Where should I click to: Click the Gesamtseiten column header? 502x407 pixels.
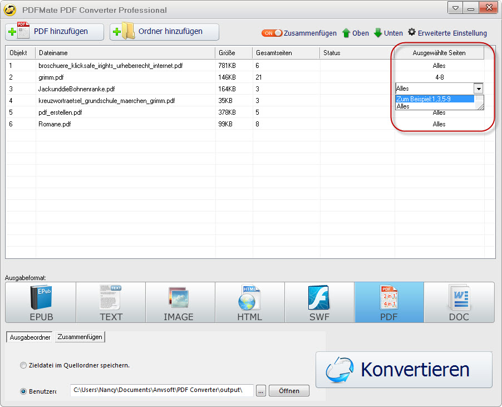tap(286, 53)
